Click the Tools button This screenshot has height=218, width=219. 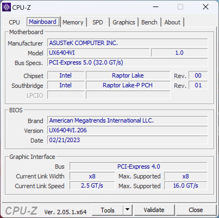click(108, 210)
